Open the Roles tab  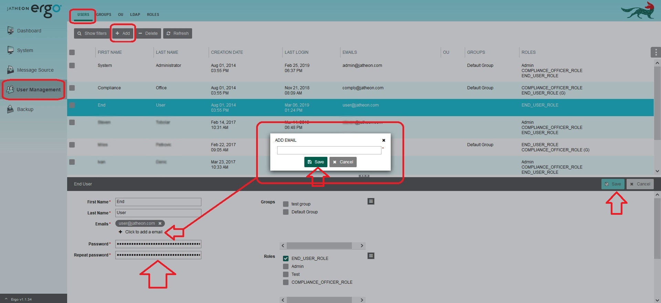point(153,14)
